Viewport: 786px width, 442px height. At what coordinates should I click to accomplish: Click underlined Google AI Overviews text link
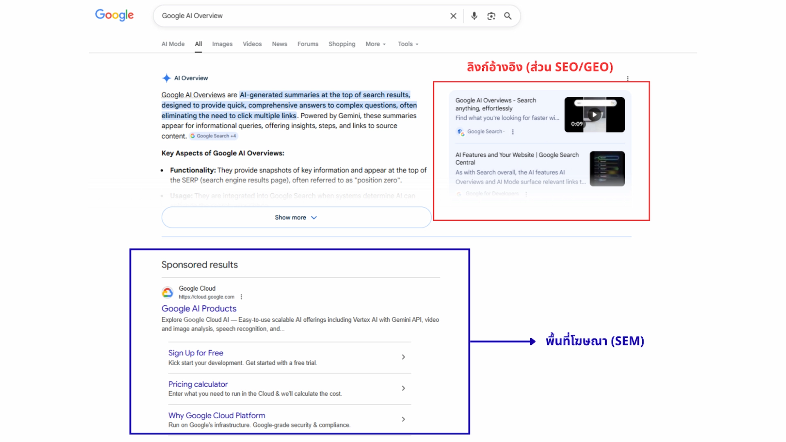(x=193, y=95)
